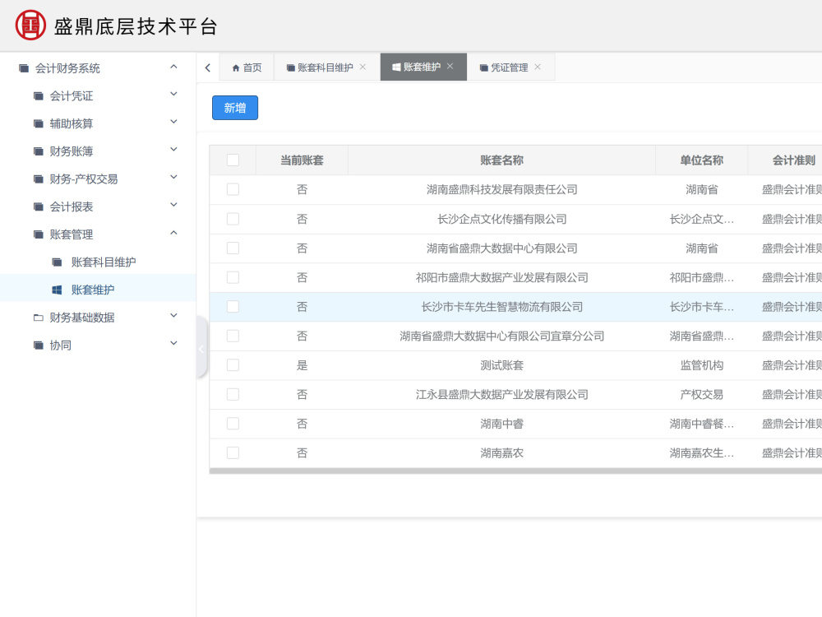Check the row for 测试账套
822x617 pixels.
pos(233,365)
